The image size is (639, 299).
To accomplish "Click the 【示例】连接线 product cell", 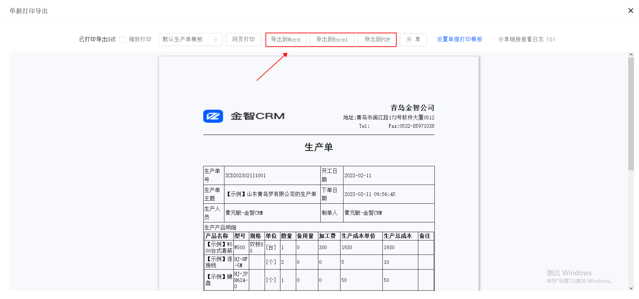I will point(219,262).
